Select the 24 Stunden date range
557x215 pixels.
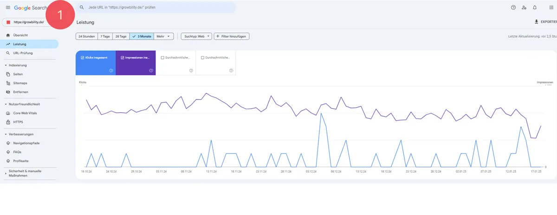pyautogui.click(x=87, y=36)
